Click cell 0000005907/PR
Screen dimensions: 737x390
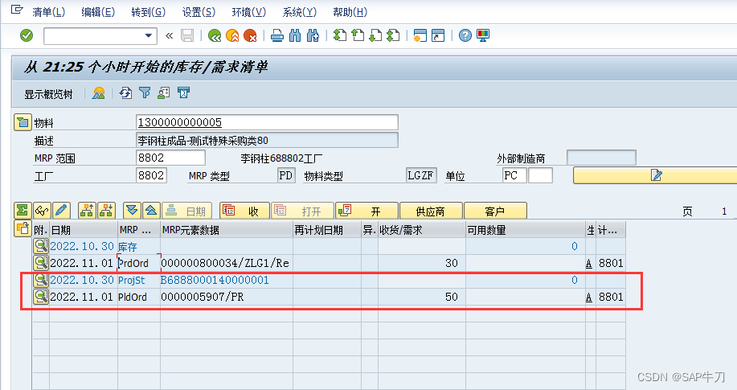226,297
